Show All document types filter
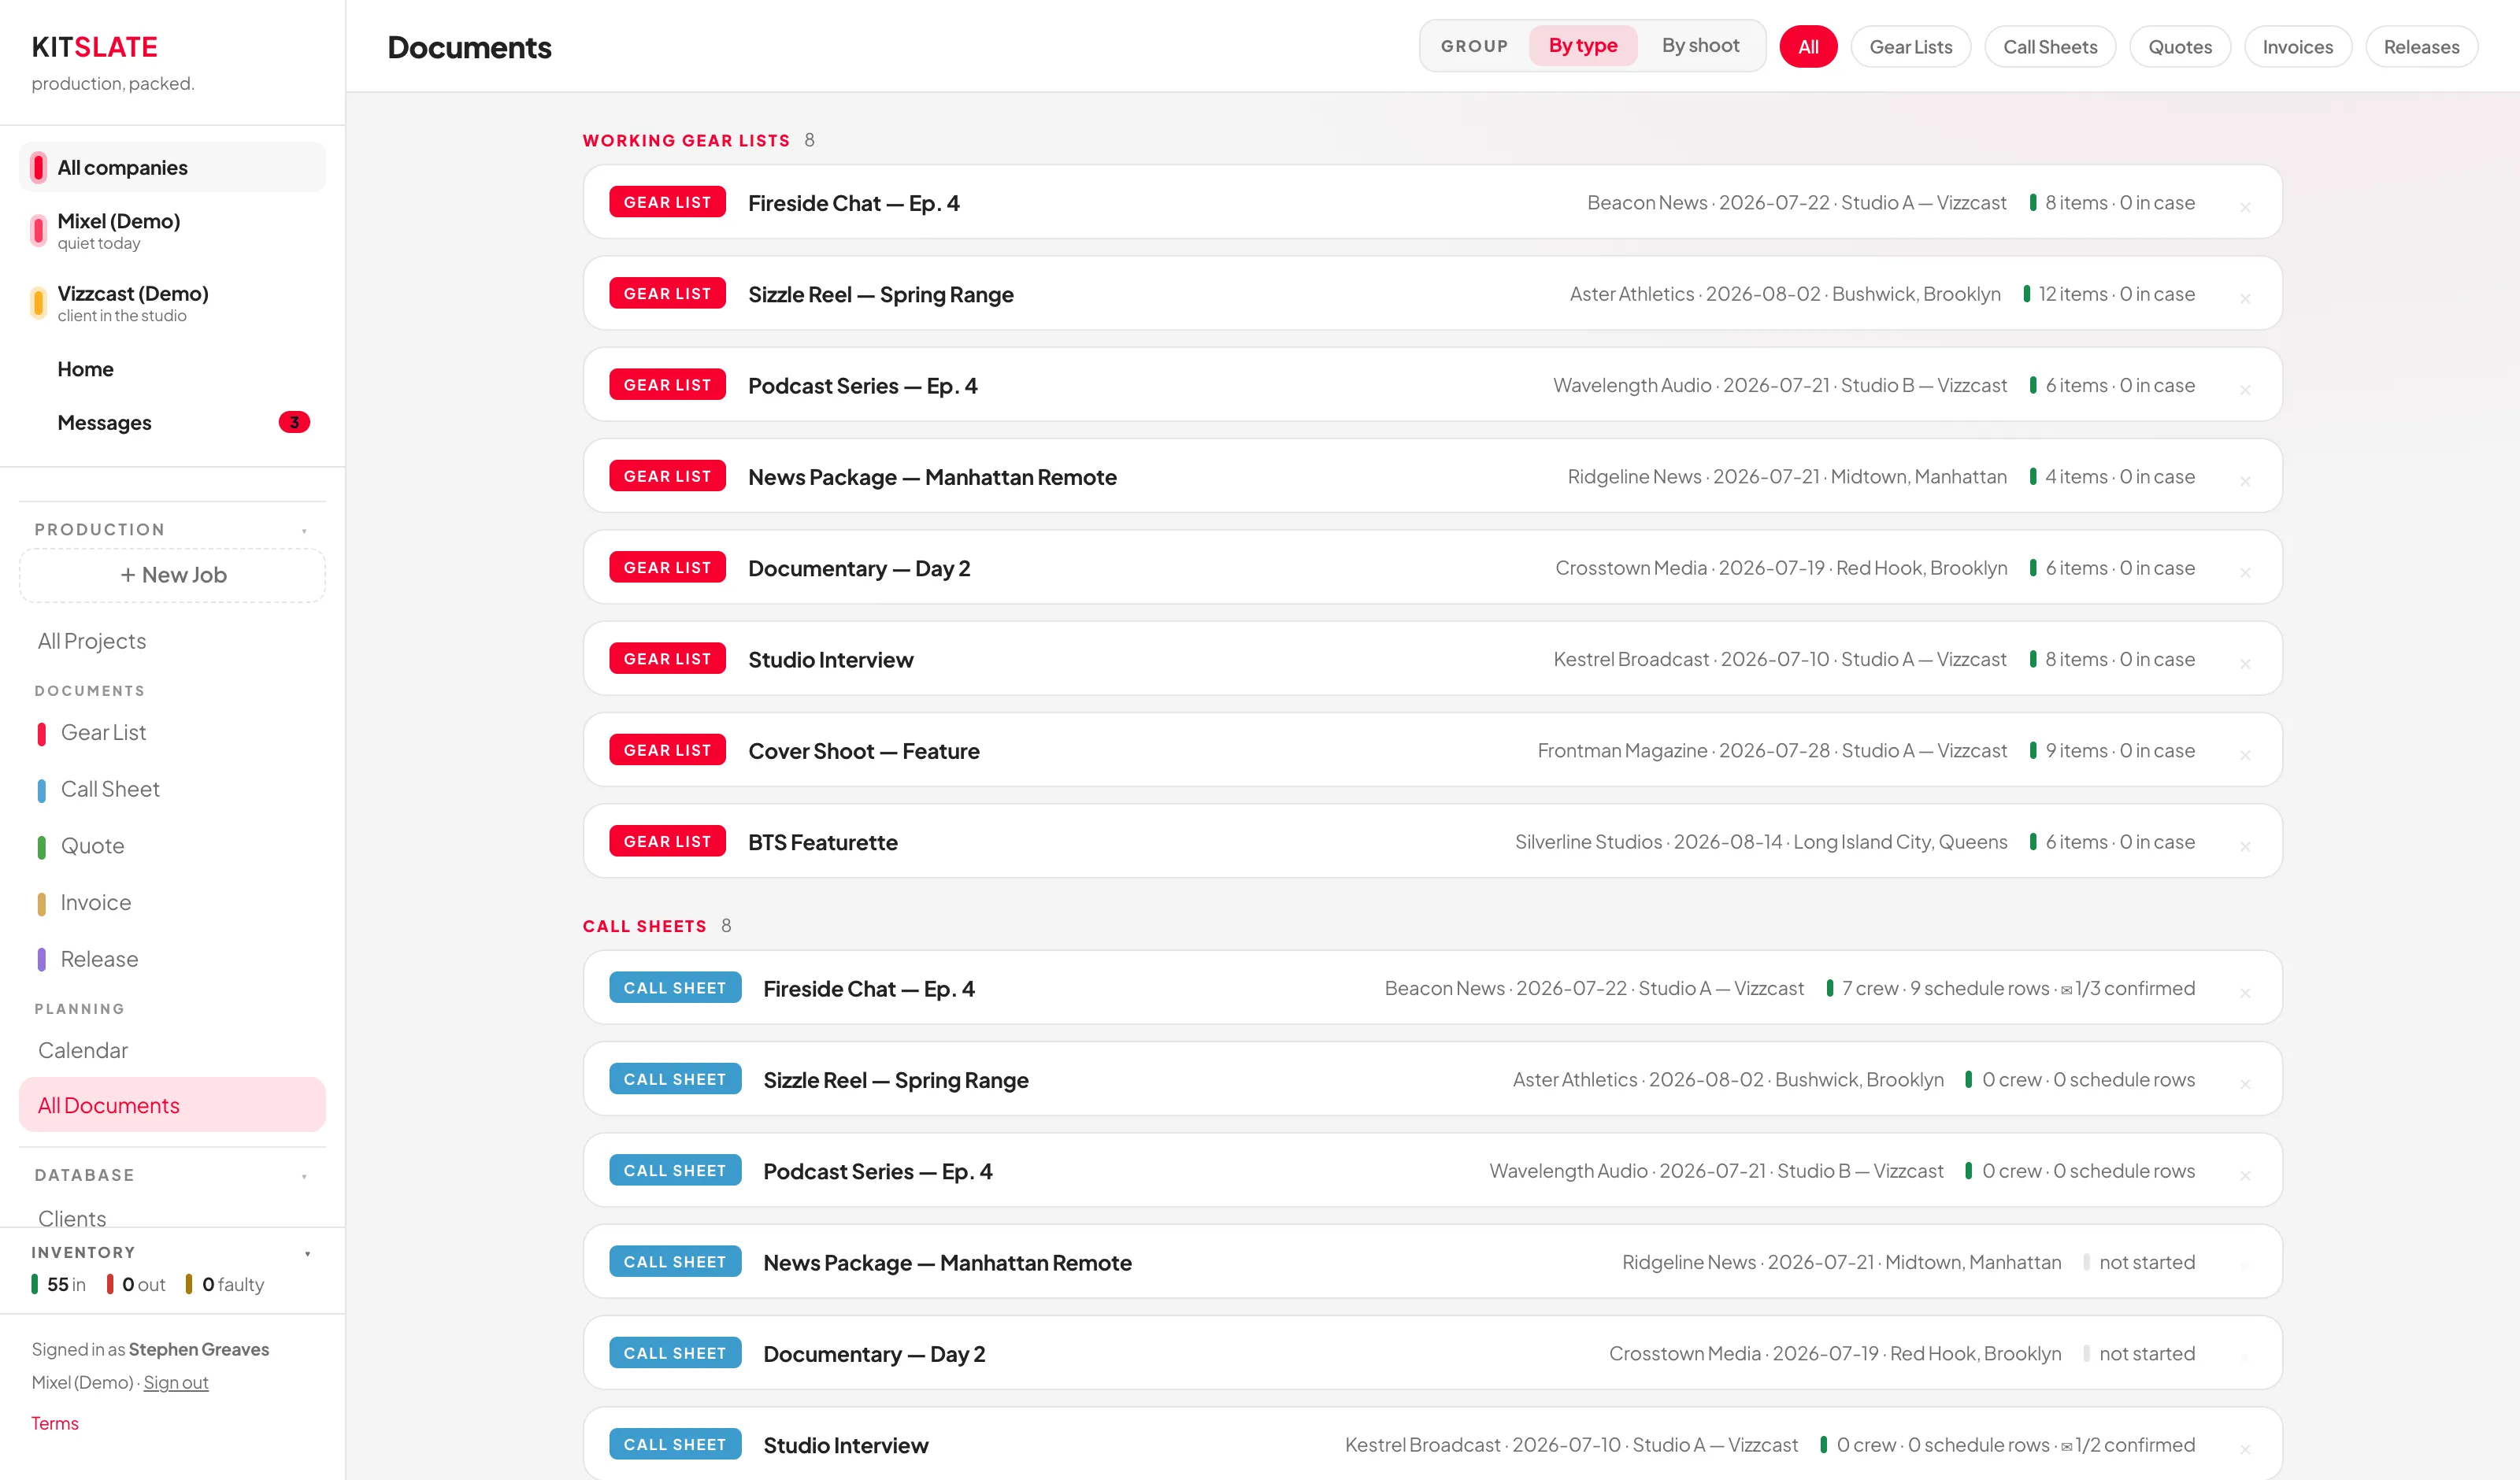Image resolution: width=2520 pixels, height=1480 pixels. [1808, 46]
